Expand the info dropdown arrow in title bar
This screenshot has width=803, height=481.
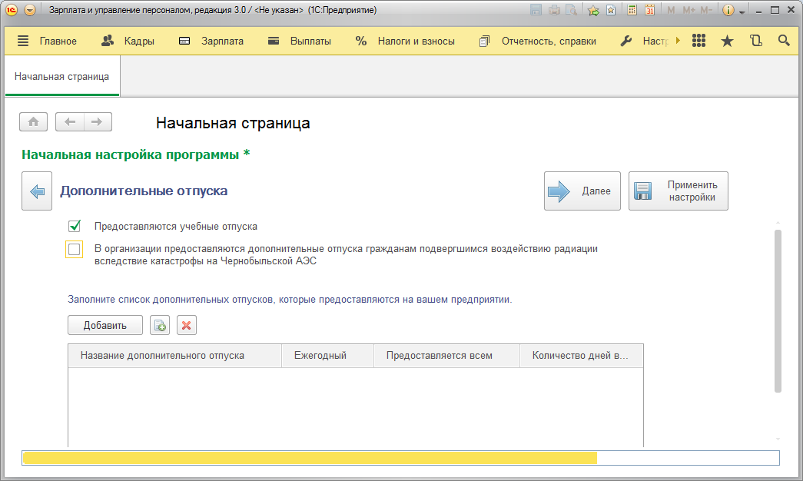(x=742, y=12)
